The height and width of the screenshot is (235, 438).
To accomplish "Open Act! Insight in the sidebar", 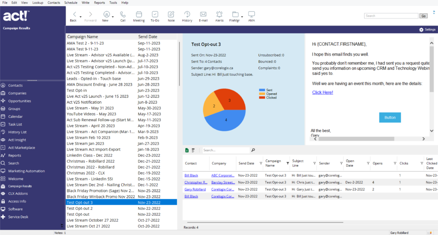I will click(17, 140).
